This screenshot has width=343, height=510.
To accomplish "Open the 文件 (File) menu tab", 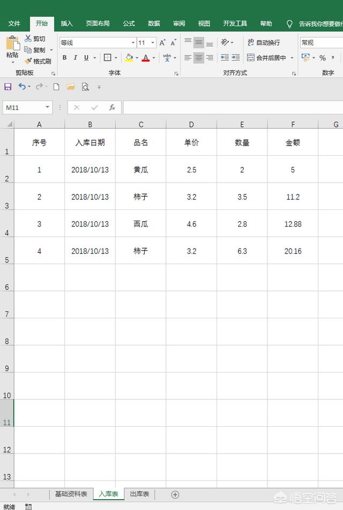I will tap(14, 24).
